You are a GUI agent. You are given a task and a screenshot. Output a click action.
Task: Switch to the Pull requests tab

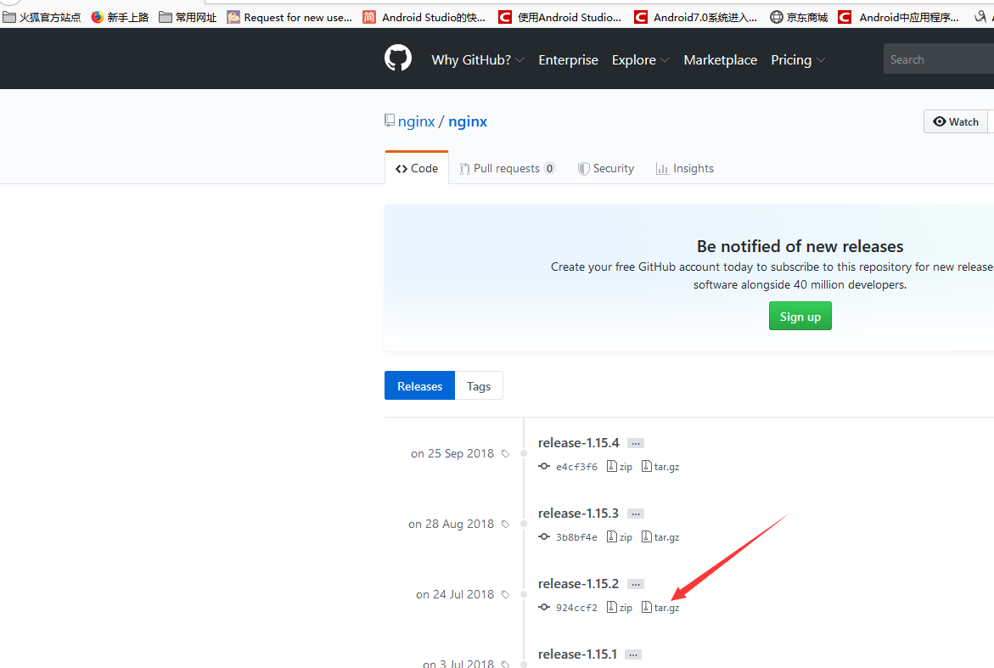pyautogui.click(x=507, y=168)
